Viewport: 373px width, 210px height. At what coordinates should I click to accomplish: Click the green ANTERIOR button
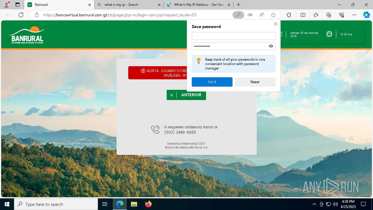(186, 95)
